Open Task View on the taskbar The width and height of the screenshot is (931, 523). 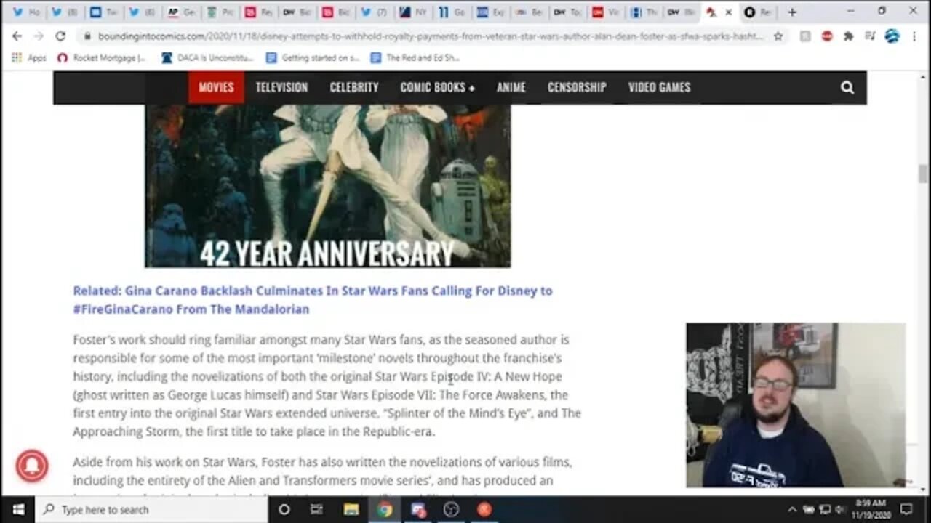316,509
